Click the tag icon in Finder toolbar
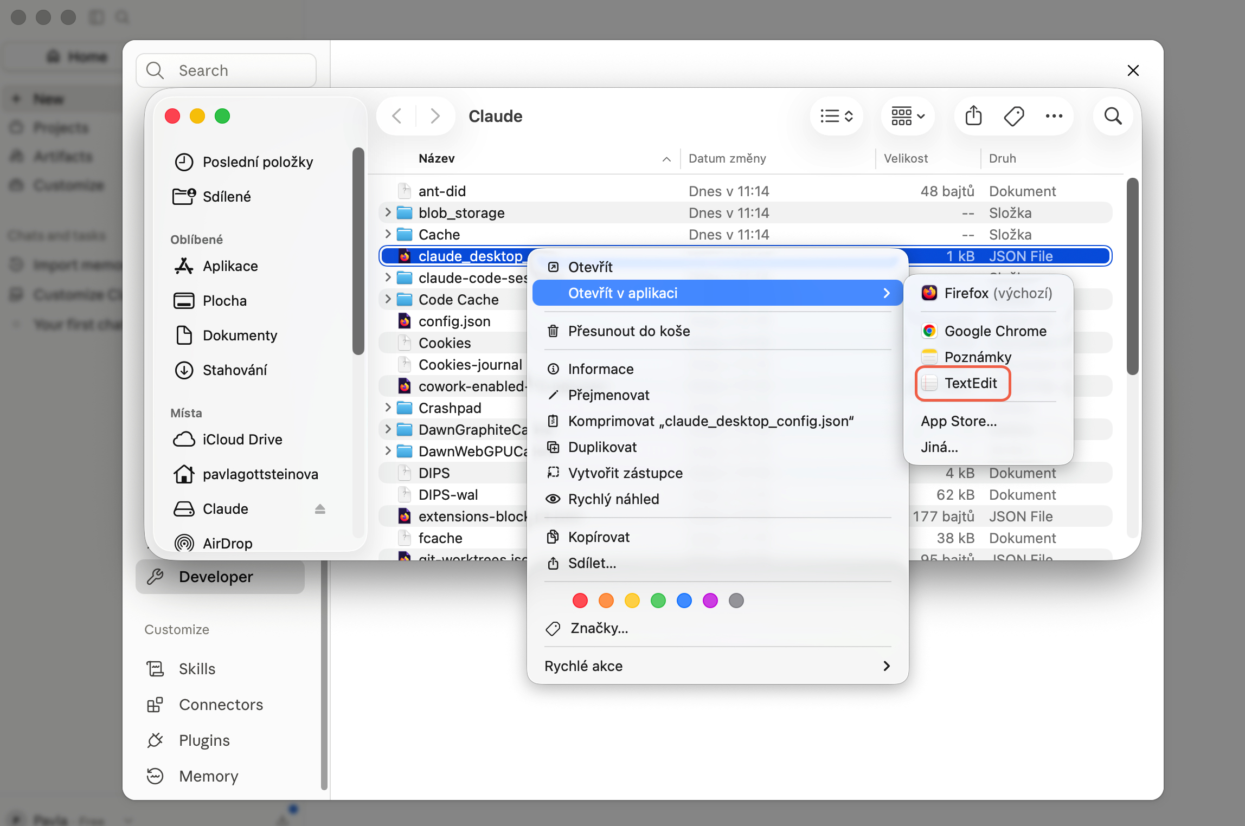This screenshot has width=1245, height=826. [1013, 116]
